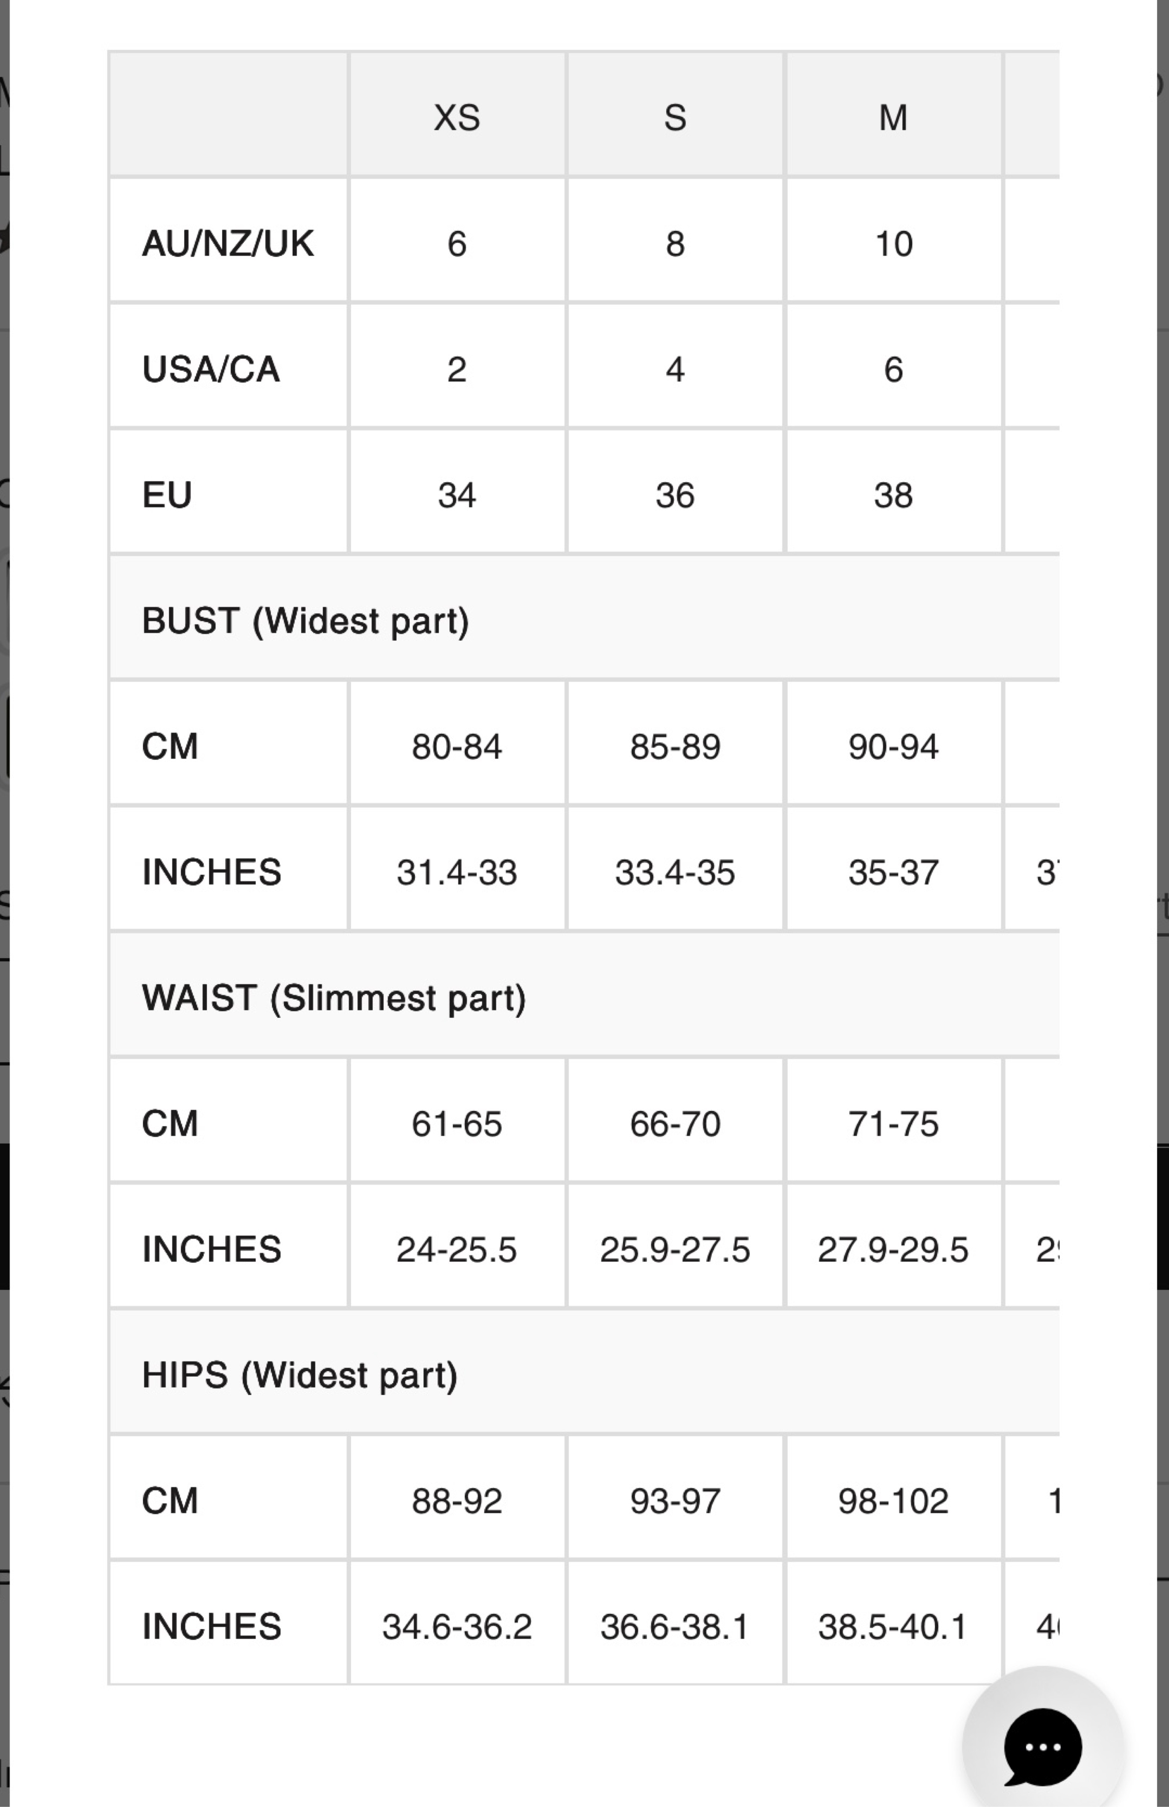Select hips inches value 38.5-40.1
1169x1807 pixels.
pos(893,1626)
